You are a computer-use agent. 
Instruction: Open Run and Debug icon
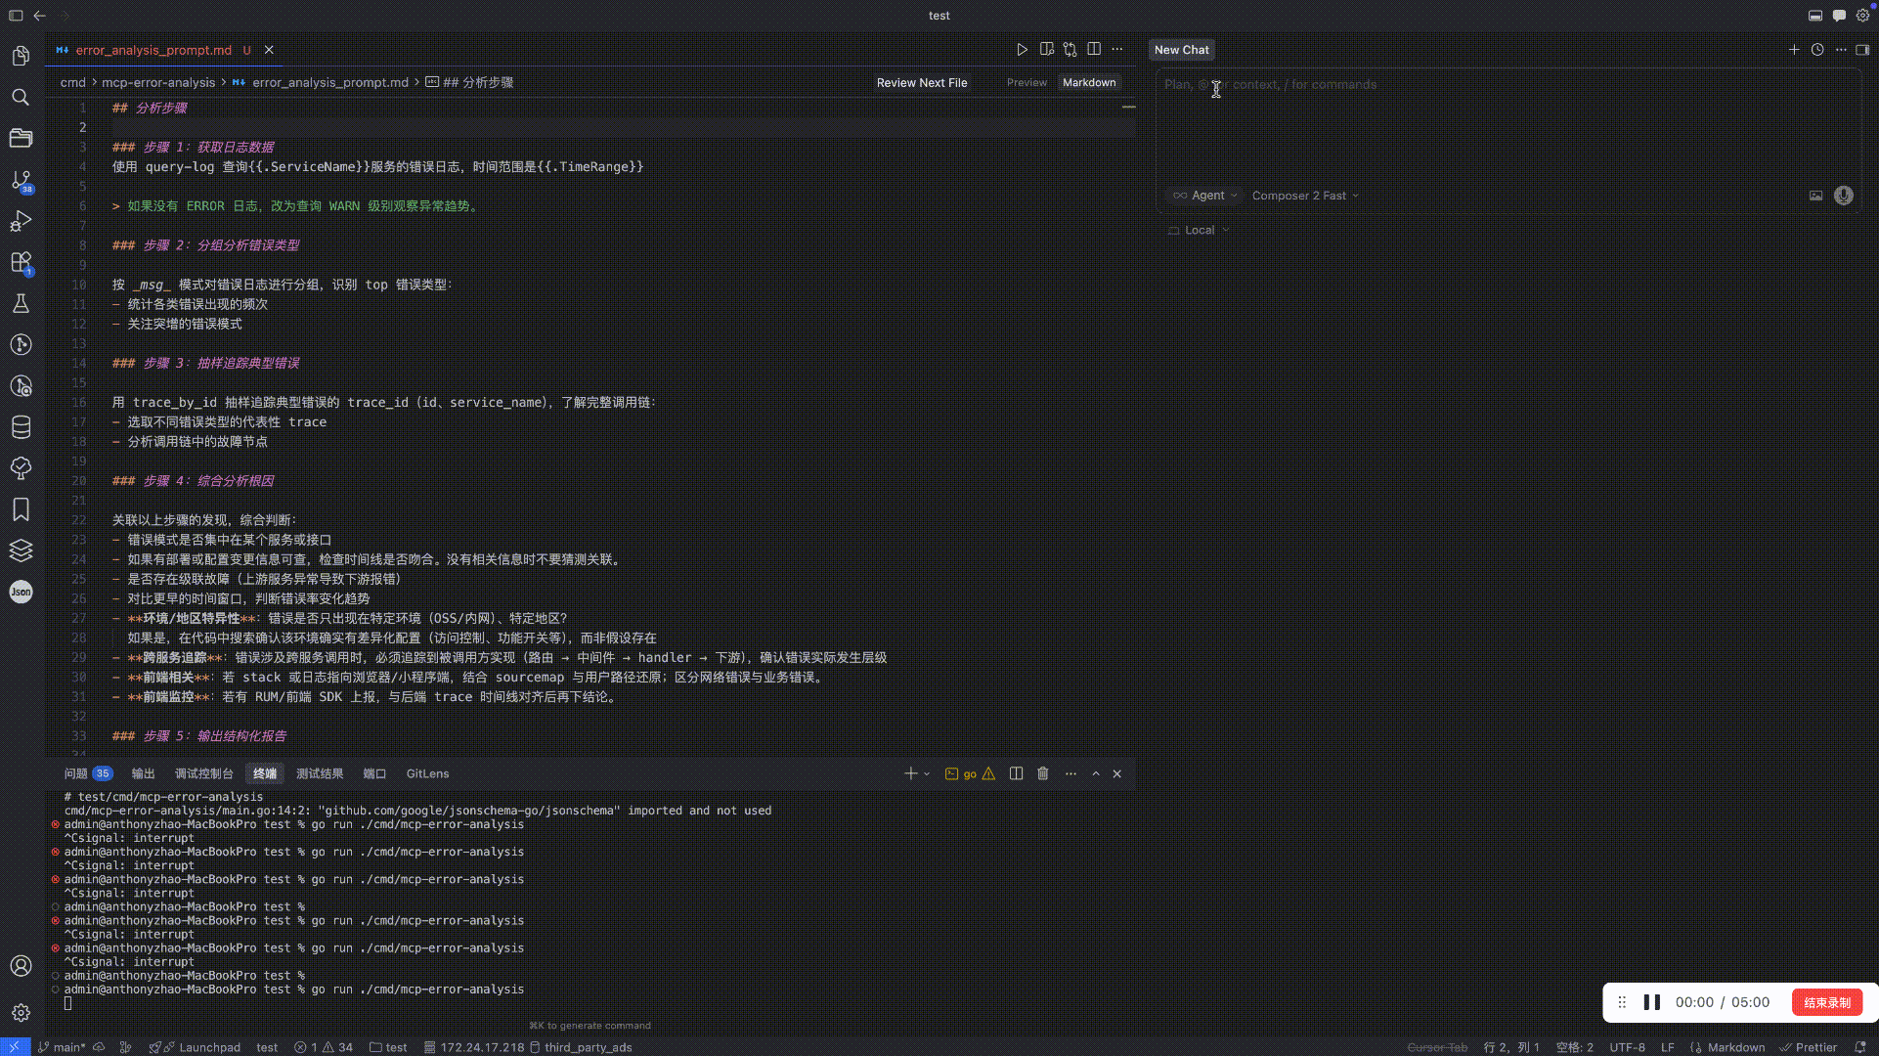(x=21, y=222)
